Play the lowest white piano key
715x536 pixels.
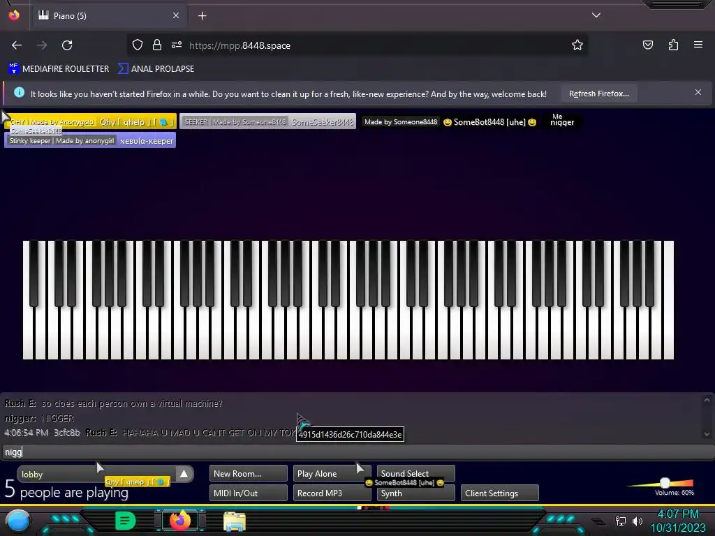pyautogui.click(x=27, y=335)
